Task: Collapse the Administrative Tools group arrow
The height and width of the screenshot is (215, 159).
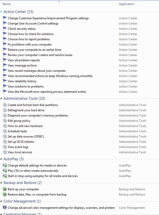Action: 1,98
